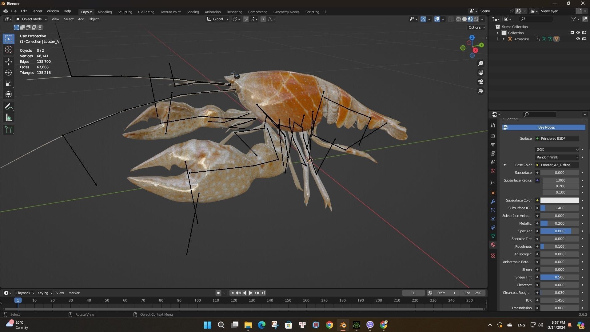Click the viewport zoom magnifier icon
Image resolution: width=590 pixels, height=332 pixels.
(x=480, y=63)
